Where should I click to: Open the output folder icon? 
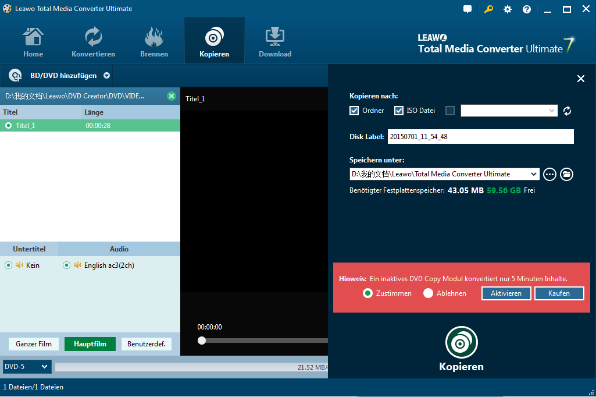tap(566, 174)
